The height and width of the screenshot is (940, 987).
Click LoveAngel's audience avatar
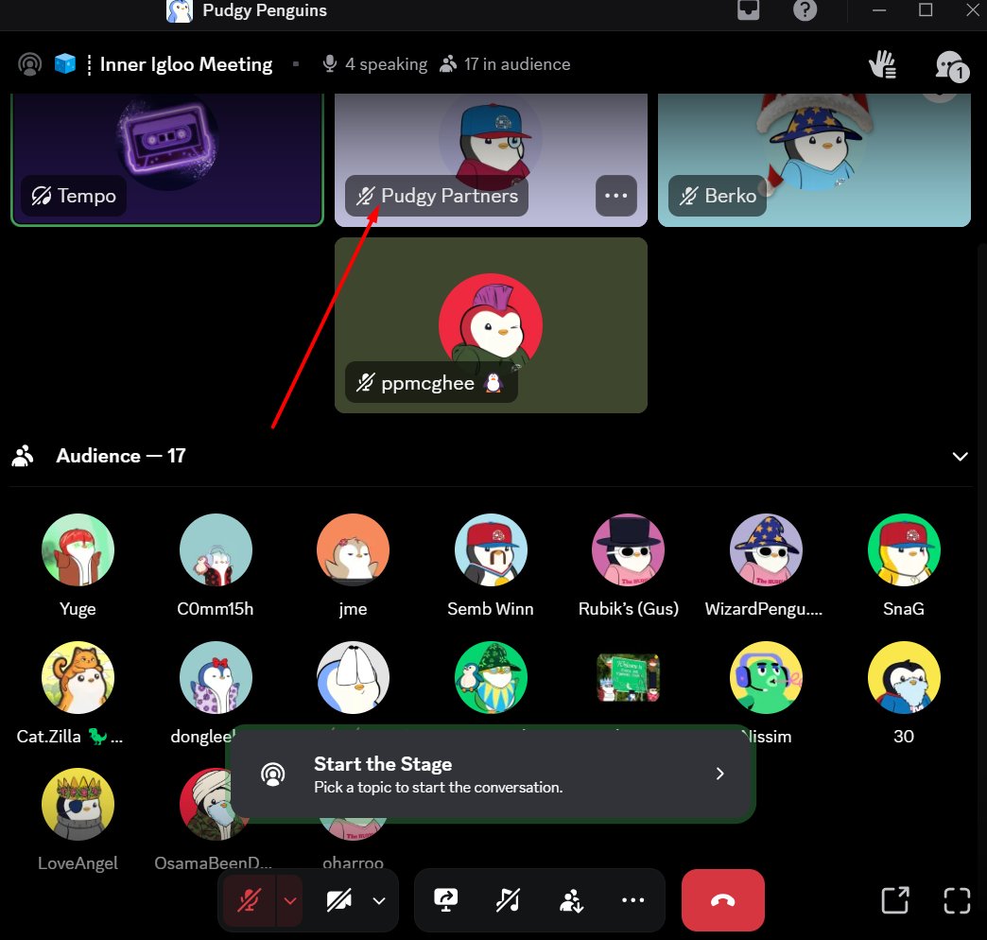78,805
